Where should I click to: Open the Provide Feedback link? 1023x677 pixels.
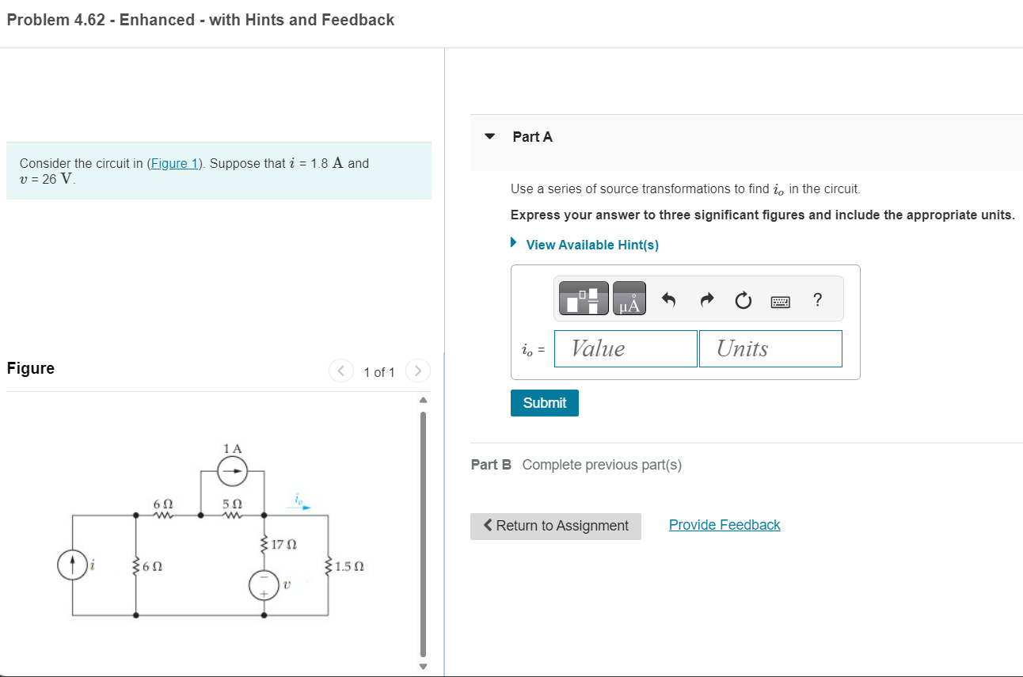pos(724,524)
